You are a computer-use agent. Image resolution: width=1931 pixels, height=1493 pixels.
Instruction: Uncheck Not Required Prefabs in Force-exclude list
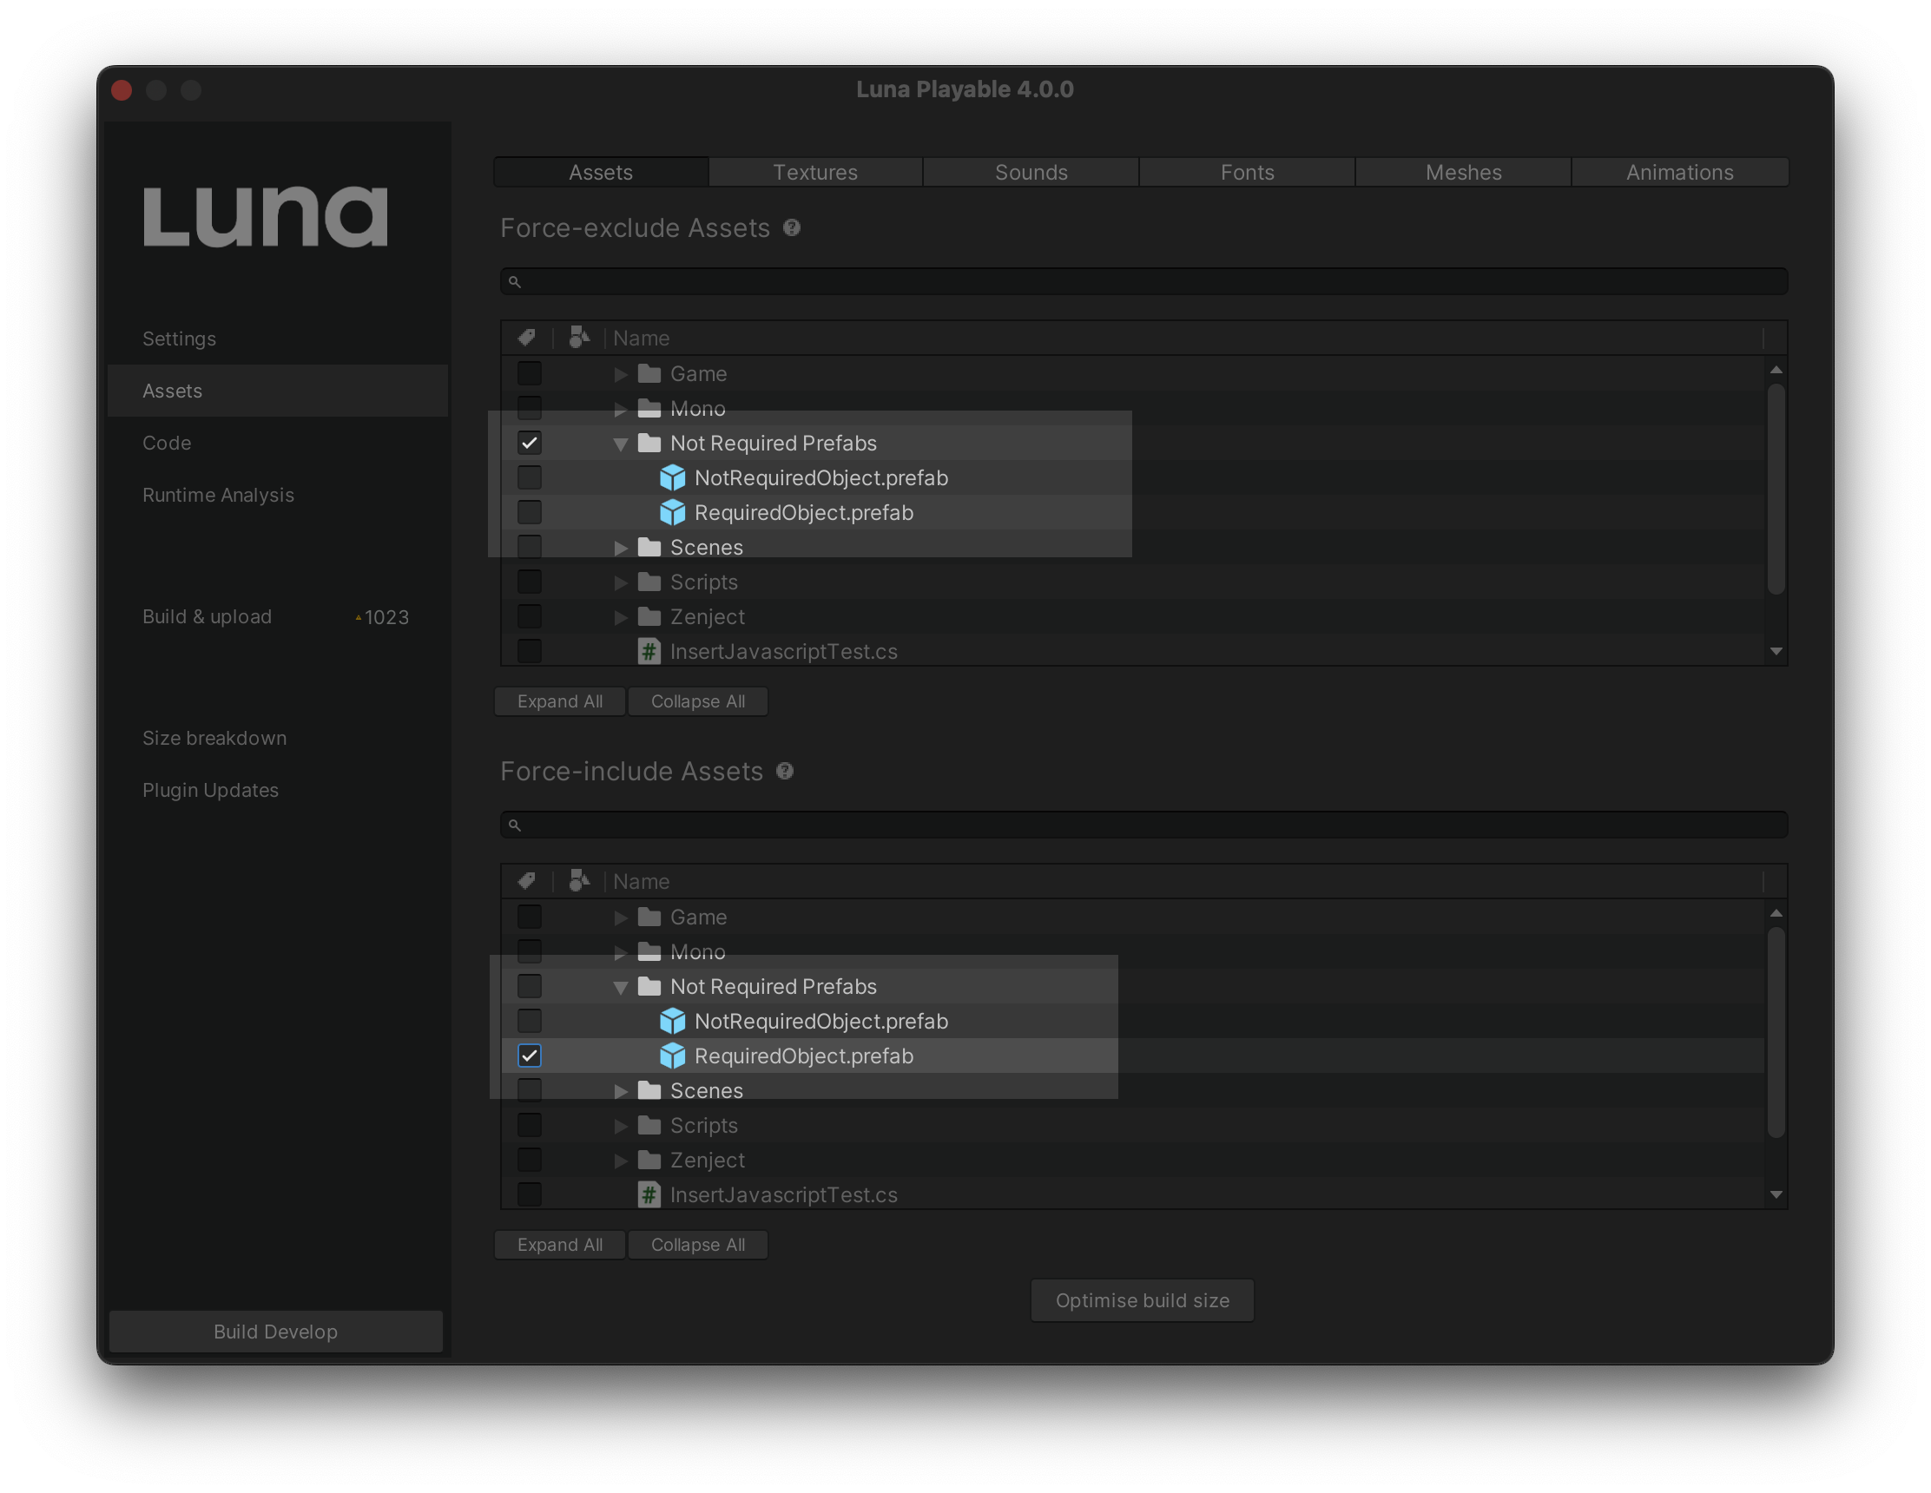[530, 443]
